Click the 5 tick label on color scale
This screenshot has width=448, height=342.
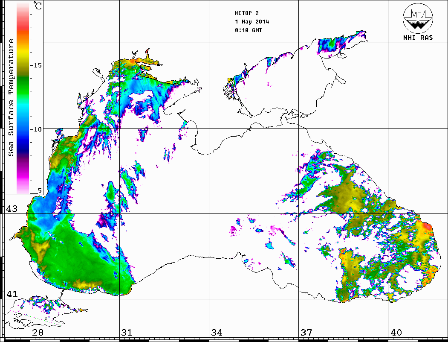[40, 191]
